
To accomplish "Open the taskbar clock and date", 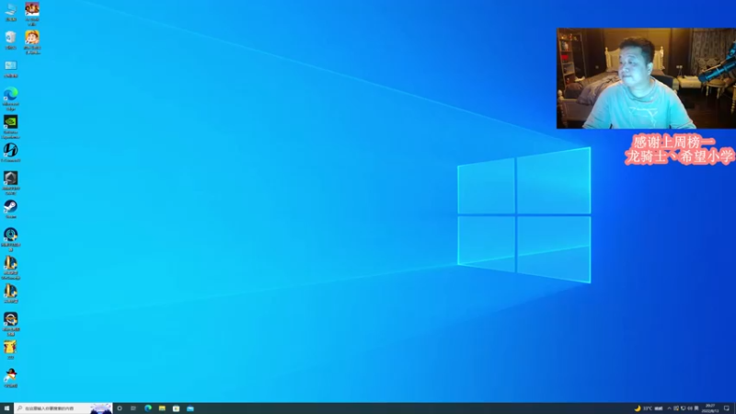I will tap(710, 408).
